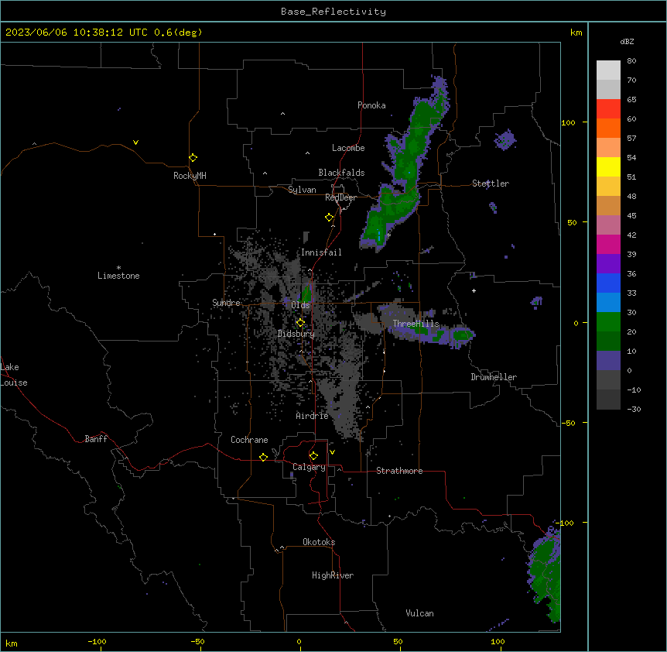Image resolution: width=667 pixels, height=652 pixels.
Task: Click the -30 dBZ dark gray swatch
Action: [608, 400]
